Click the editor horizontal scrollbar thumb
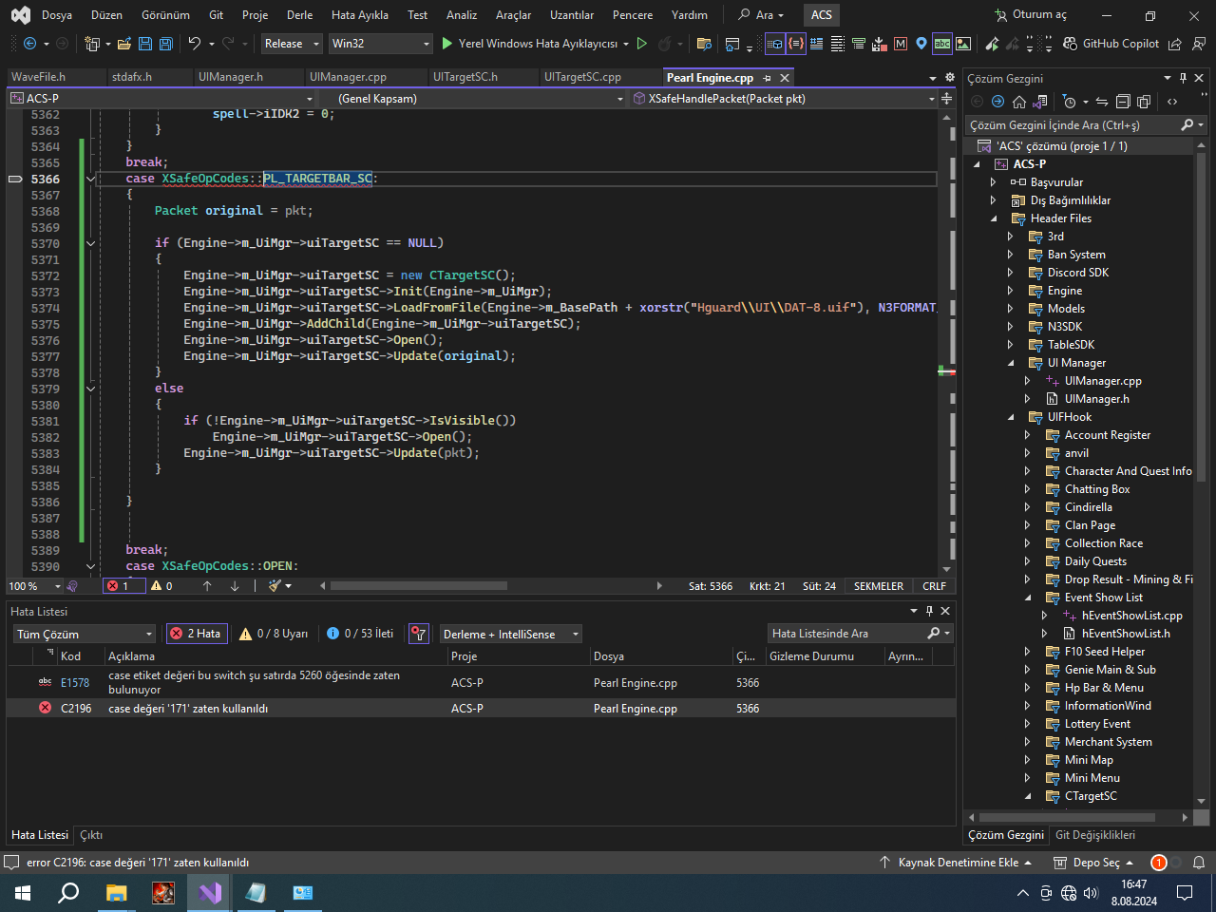1216x912 pixels. [x=418, y=586]
